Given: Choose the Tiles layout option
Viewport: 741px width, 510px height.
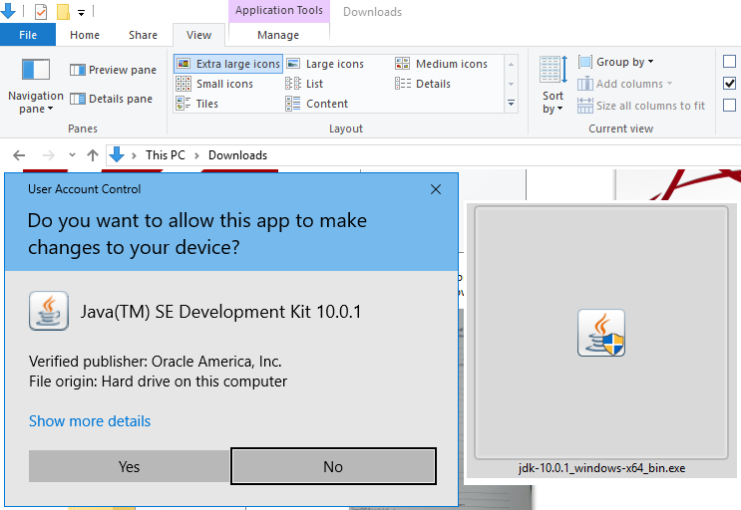Looking at the screenshot, I should coord(197,104).
